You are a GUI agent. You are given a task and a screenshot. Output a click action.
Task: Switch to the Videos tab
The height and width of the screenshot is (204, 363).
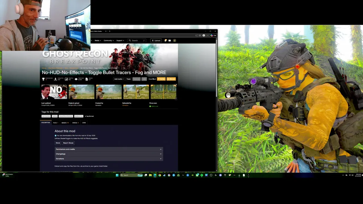pyautogui.click(x=76, y=123)
